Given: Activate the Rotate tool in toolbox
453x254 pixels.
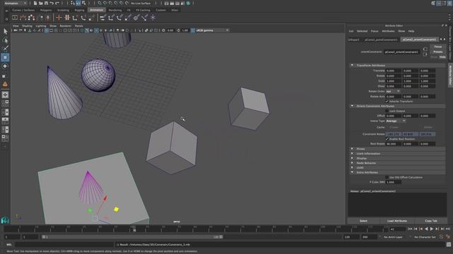Looking at the screenshot, I should tap(5, 66).
